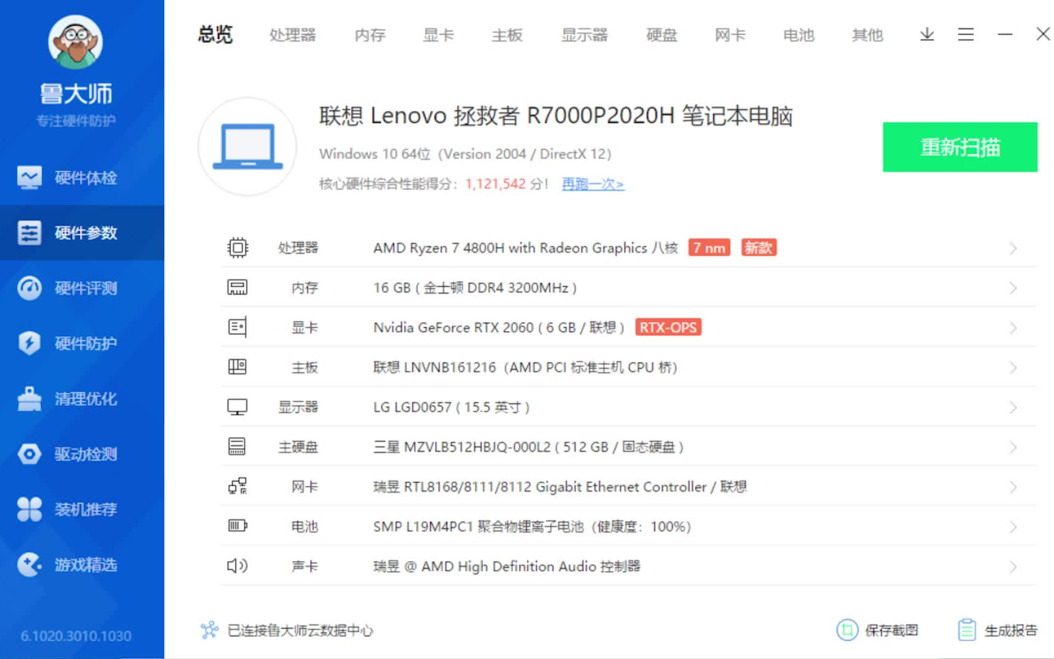Click LG LGD0657 display text
Screen dimensions: 1054x659
click(x=451, y=407)
